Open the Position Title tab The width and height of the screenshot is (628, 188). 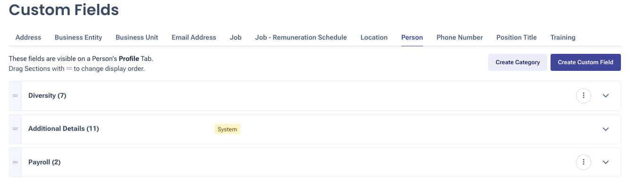tap(517, 37)
